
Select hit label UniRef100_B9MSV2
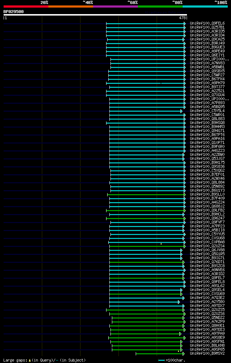click(207, 353)
